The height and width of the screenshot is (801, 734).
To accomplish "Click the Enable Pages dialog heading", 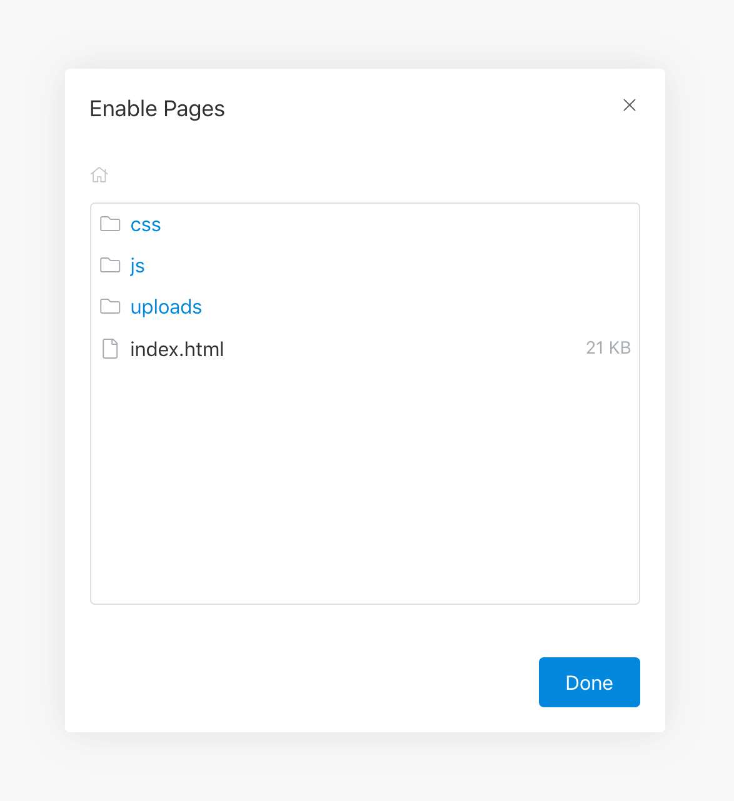I will (157, 109).
